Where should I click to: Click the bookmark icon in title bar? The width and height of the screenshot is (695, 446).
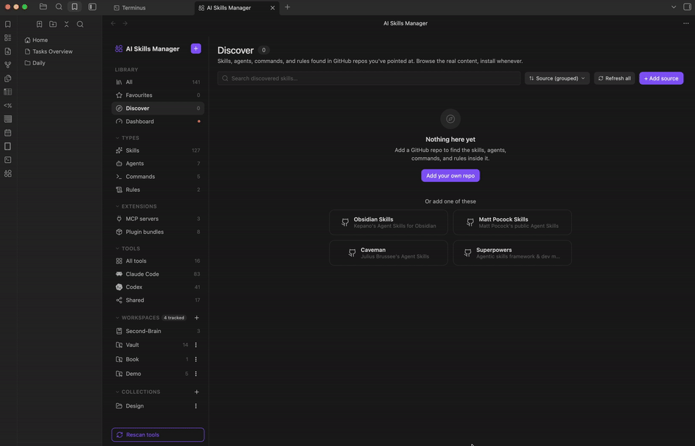[x=75, y=7]
